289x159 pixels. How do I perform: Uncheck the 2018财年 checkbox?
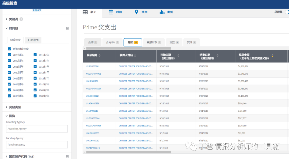point(9,84)
